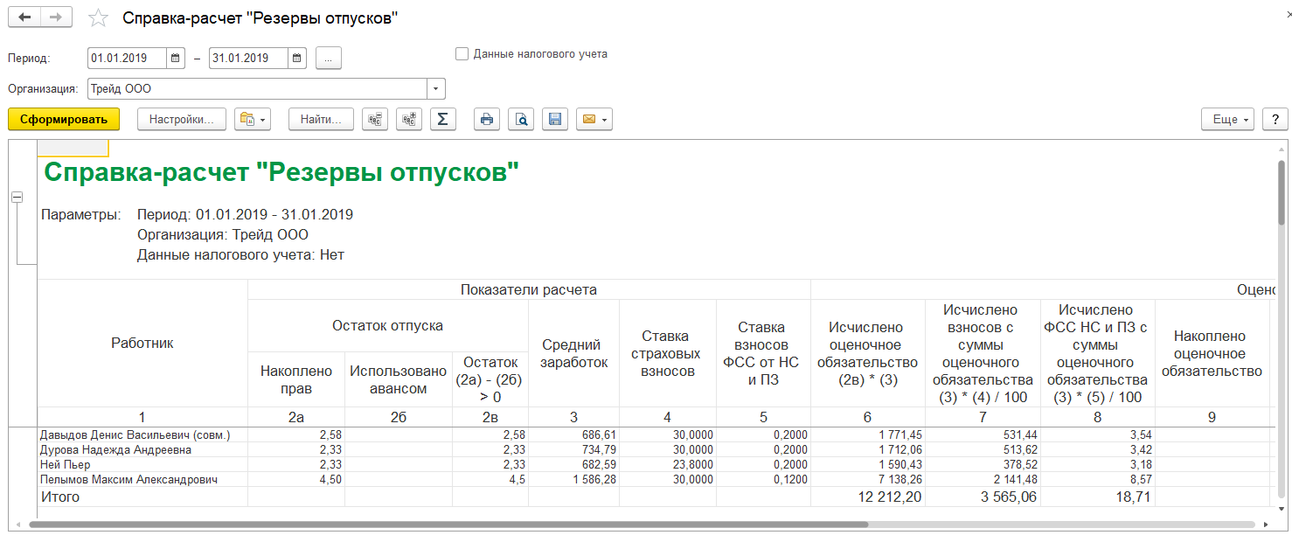Send report by email envelope icon
Screen dimensions: 1292x535
594,120
